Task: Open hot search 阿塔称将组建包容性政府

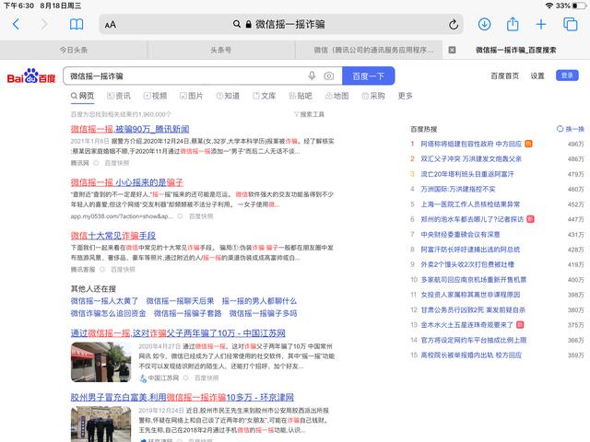Action: [x=471, y=144]
